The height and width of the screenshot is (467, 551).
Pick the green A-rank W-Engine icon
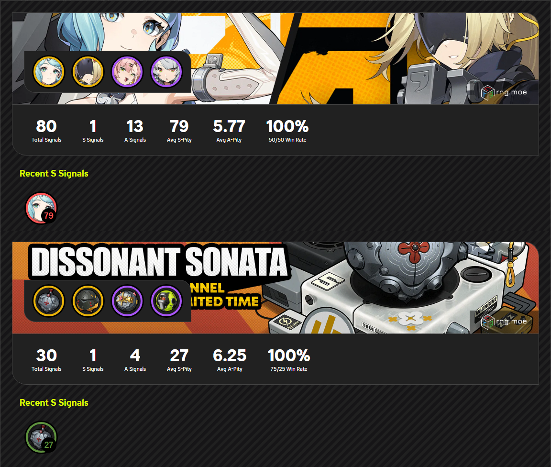click(166, 301)
